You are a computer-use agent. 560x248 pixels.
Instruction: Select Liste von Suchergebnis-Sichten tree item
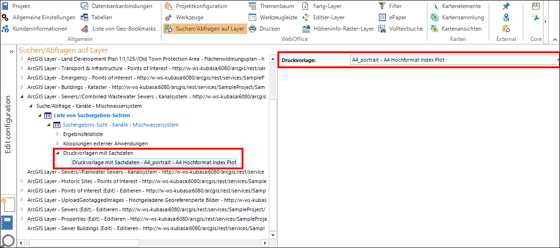pos(92,115)
